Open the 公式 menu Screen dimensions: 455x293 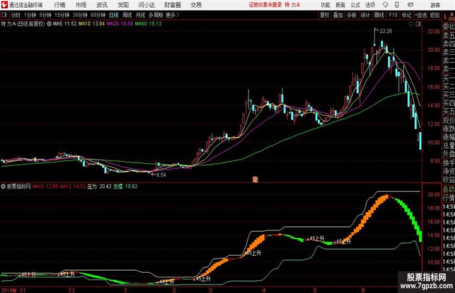coord(355,5)
